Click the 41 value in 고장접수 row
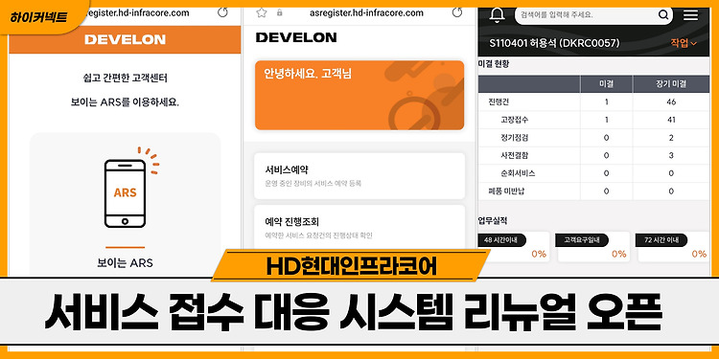 (671, 120)
